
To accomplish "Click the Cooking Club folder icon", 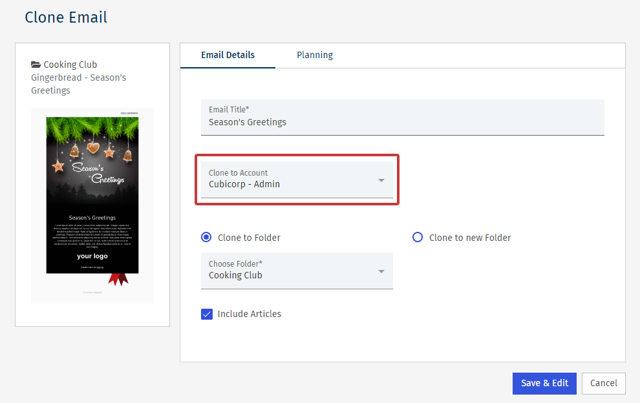I will 36,65.
